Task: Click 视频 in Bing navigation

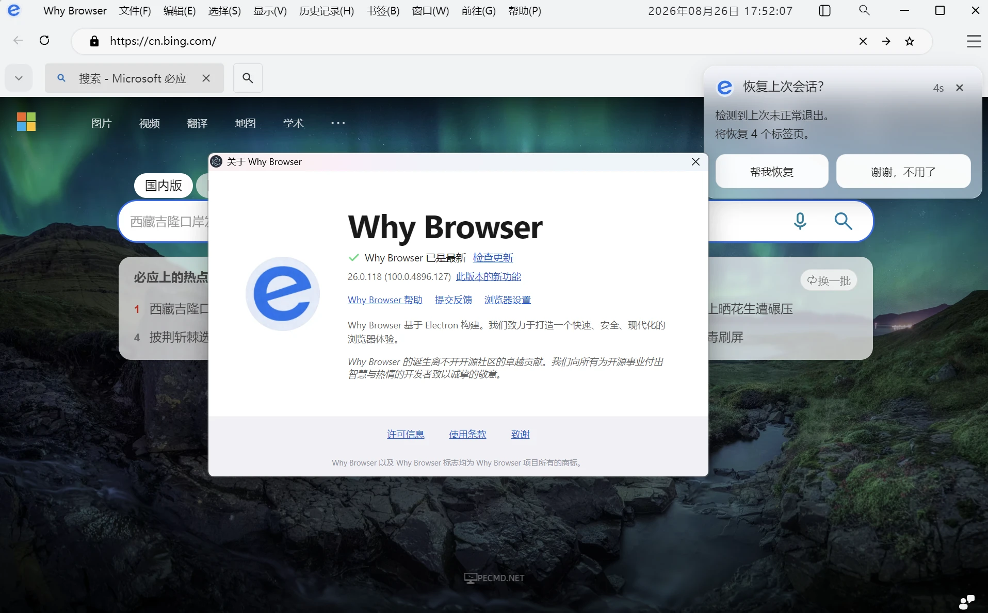Action: point(149,123)
